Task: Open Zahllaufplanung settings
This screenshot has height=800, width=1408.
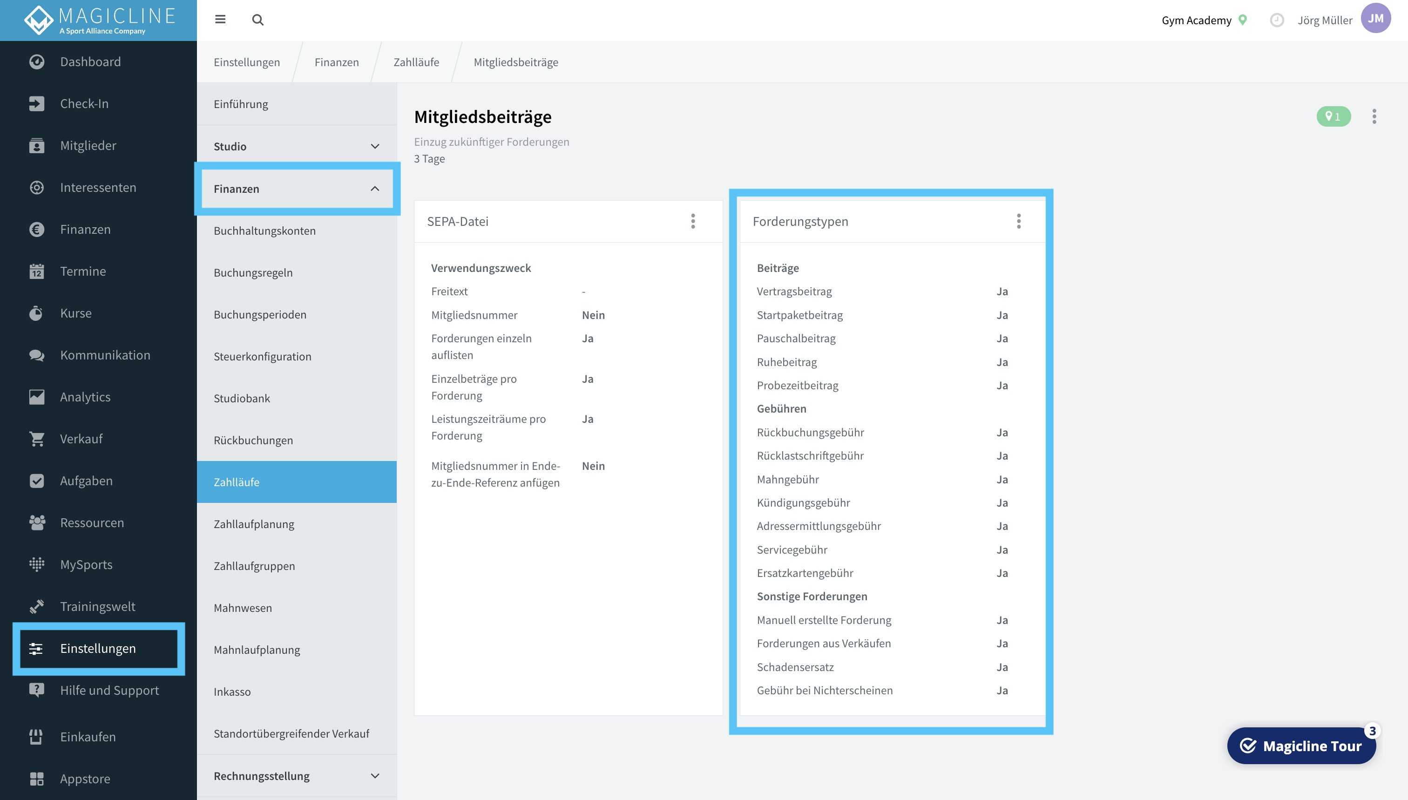Action: [297, 524]
